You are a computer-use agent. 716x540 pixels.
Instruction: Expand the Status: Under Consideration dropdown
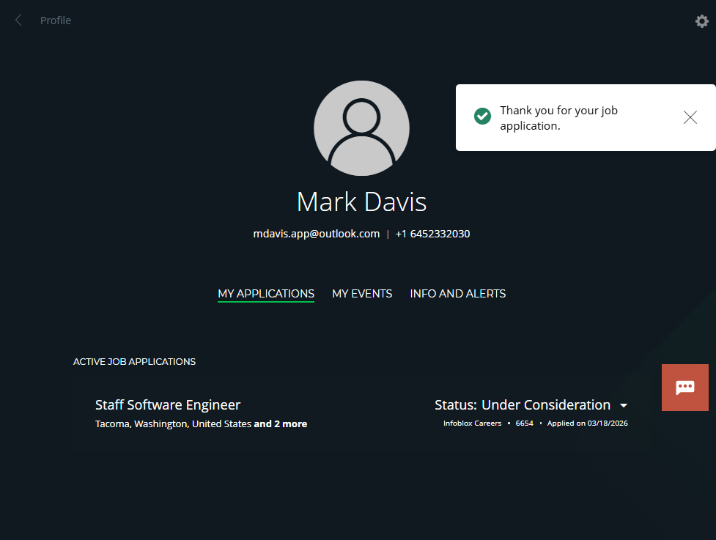click(522, 405)
